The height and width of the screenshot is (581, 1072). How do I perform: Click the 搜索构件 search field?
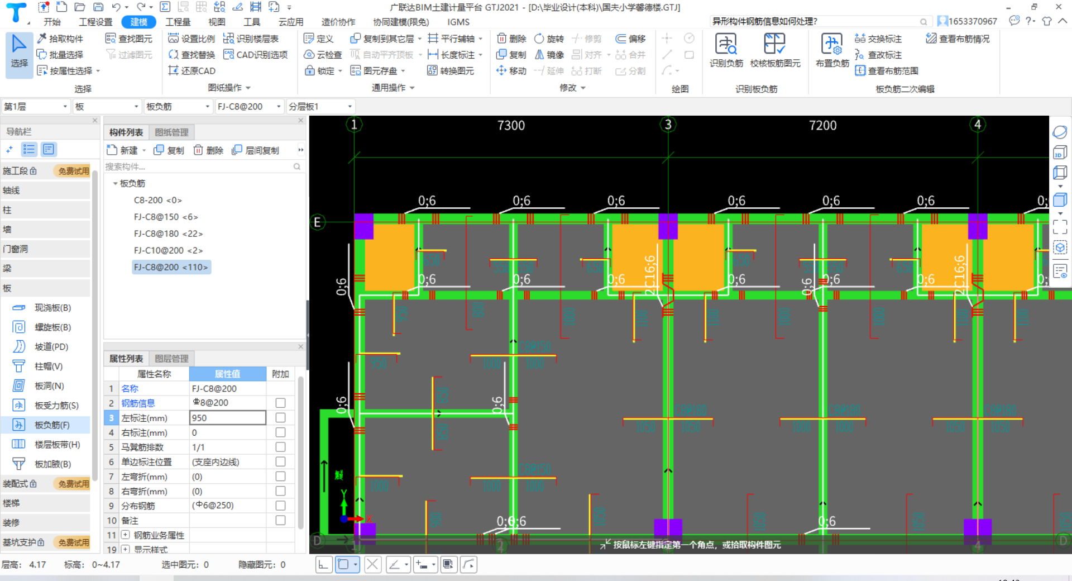click(203, 166)
